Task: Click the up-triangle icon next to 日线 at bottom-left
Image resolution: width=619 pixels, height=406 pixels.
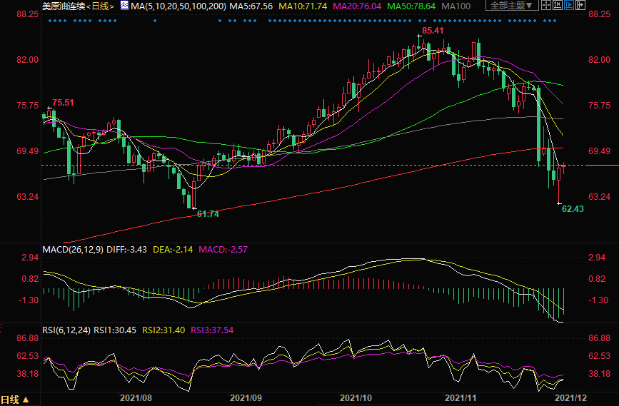Action: tap(26, 400)
